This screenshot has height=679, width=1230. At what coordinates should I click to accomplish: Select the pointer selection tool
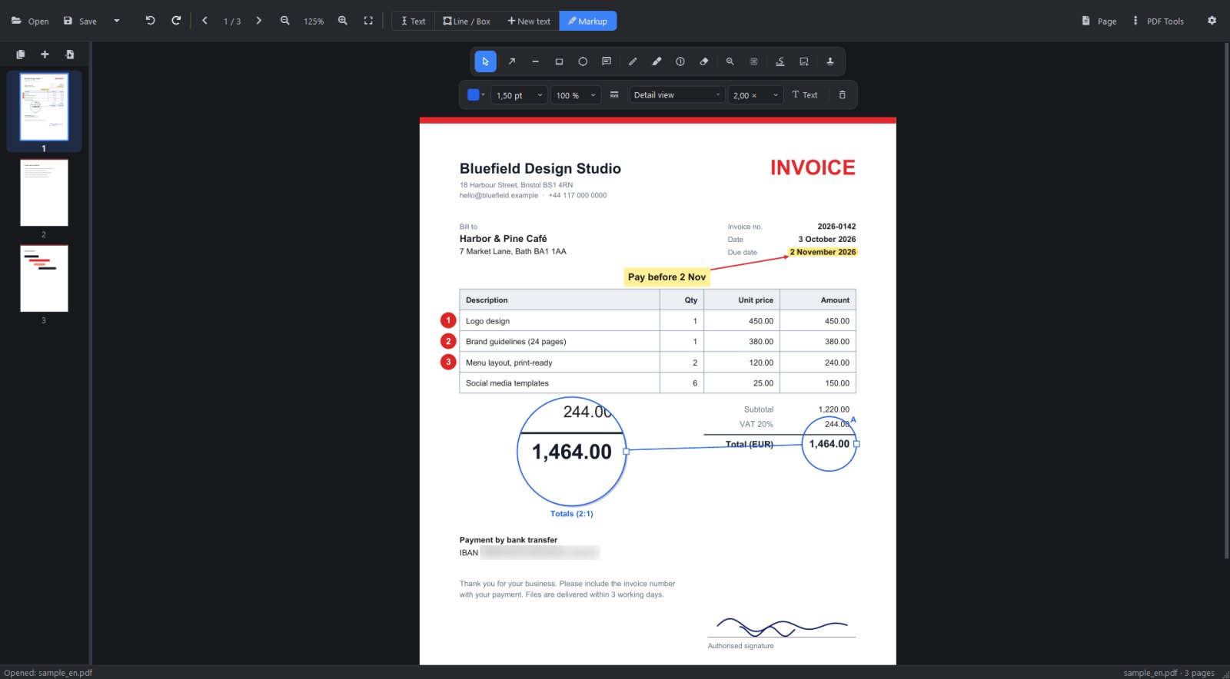pyautogui.click(x=485, y=61)
